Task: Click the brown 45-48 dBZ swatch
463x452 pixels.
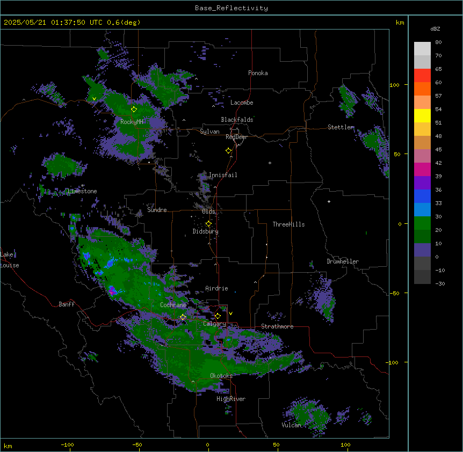Action: click(422, 142)
